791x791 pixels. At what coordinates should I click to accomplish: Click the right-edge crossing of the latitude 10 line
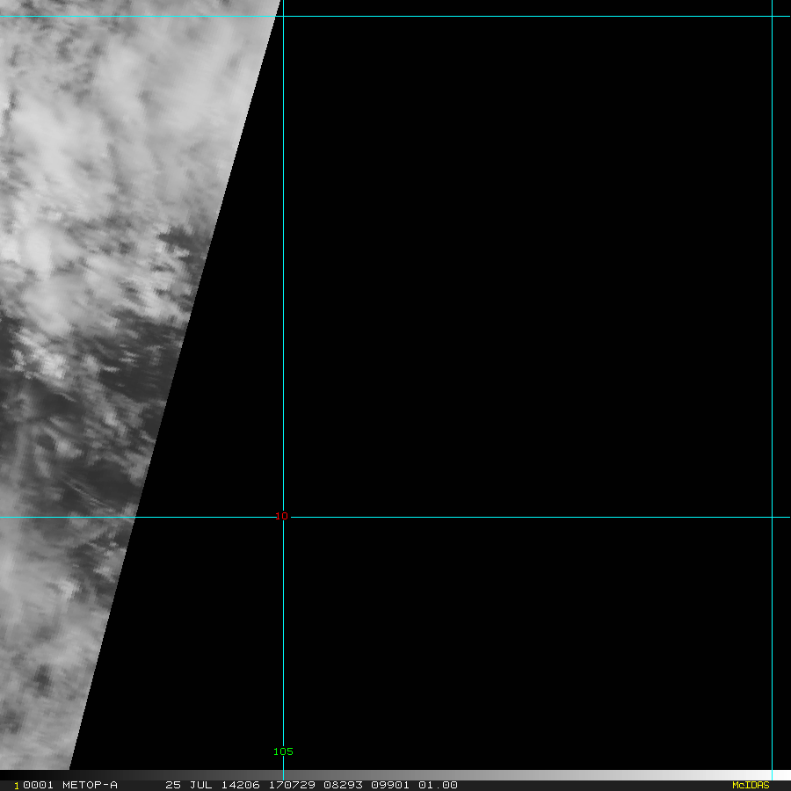click(x=773, y=517)
